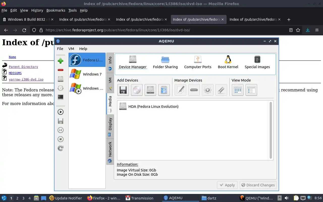
Task: Open Special Images section
Action: [257, 62]
